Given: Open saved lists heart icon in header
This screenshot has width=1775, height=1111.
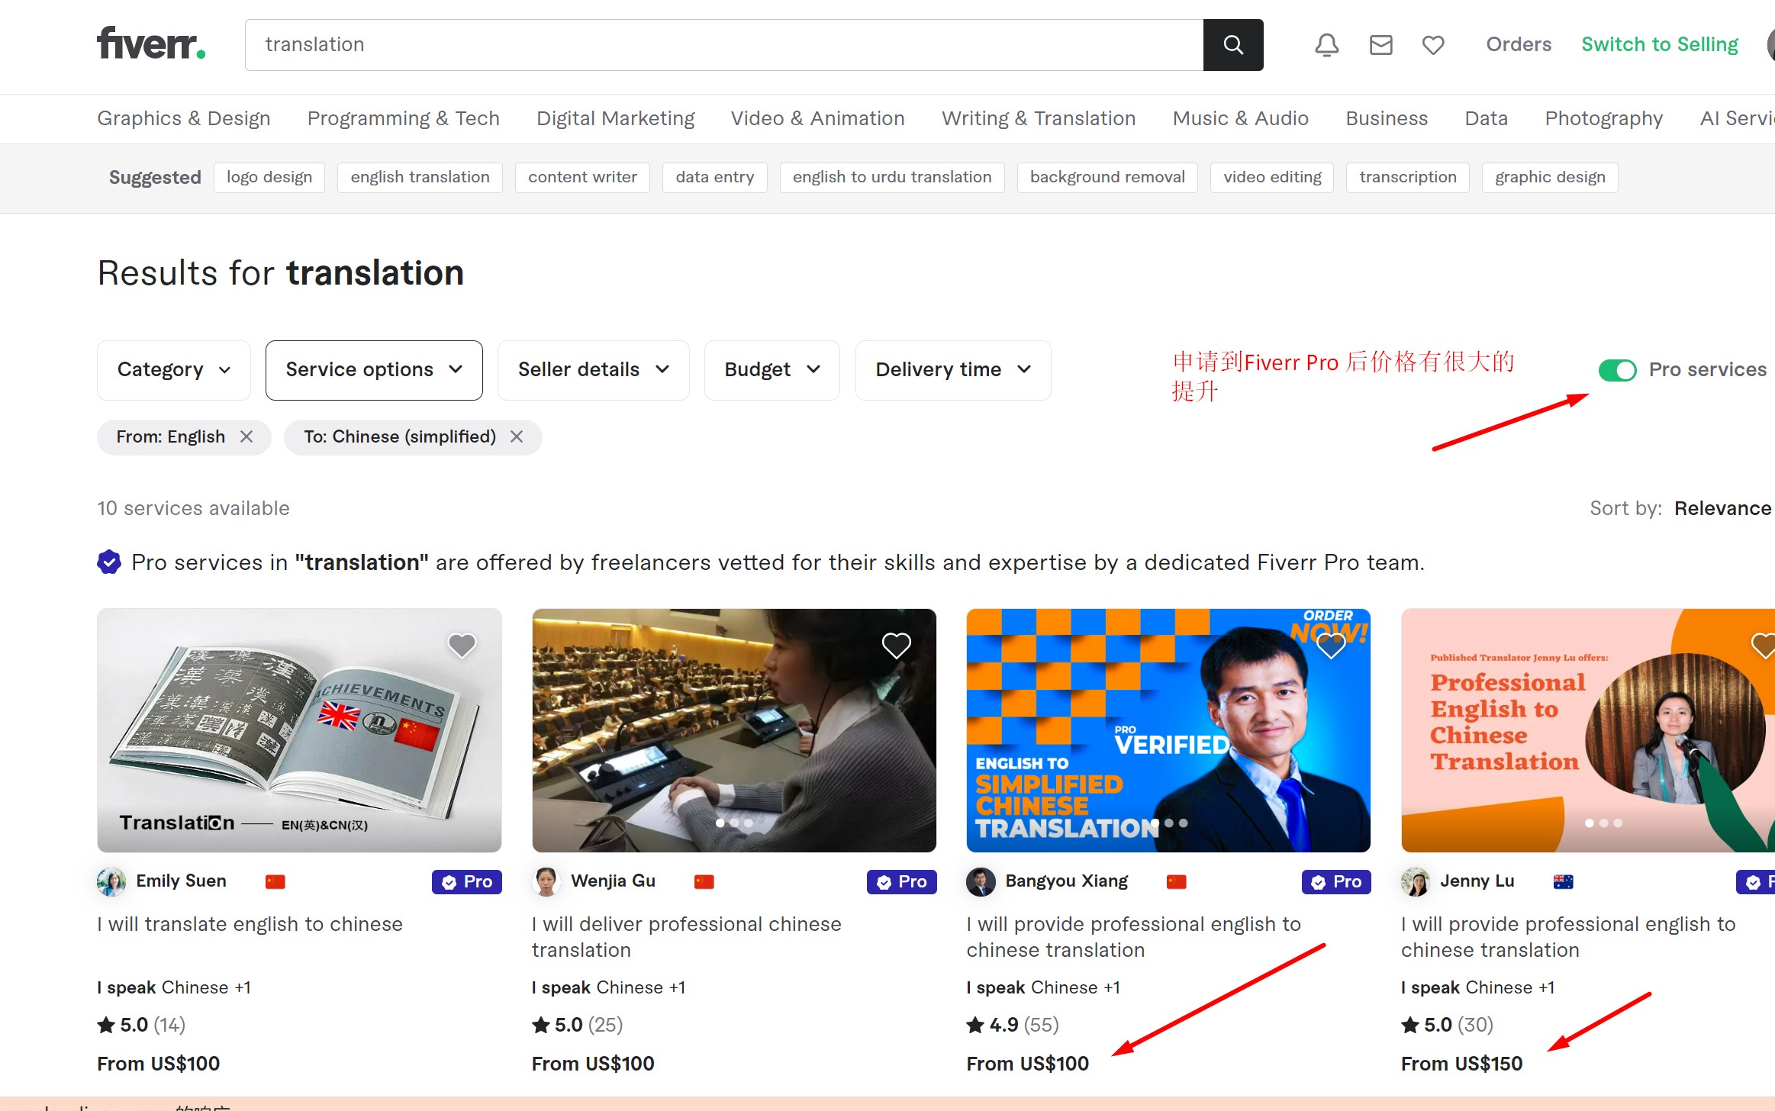Looking at the screenshot, I should 1432,45.
